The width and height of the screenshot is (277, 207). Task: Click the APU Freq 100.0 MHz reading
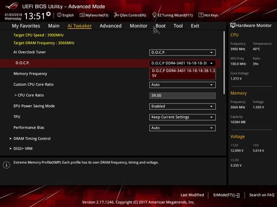[238, 64]
